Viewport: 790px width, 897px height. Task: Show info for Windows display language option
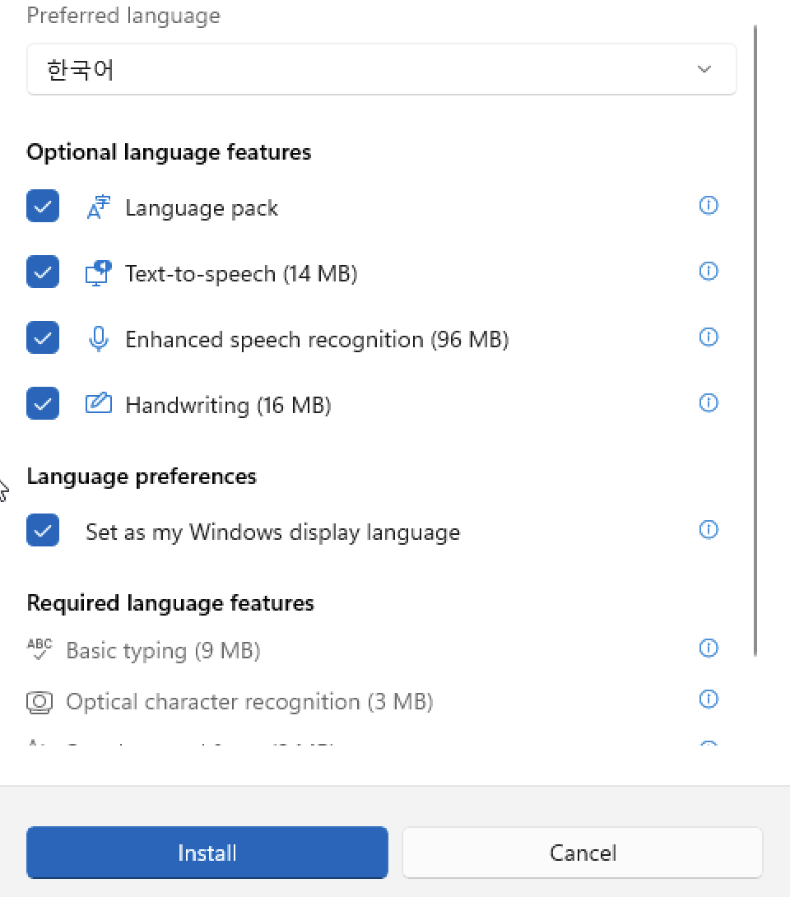coord(709,530)
